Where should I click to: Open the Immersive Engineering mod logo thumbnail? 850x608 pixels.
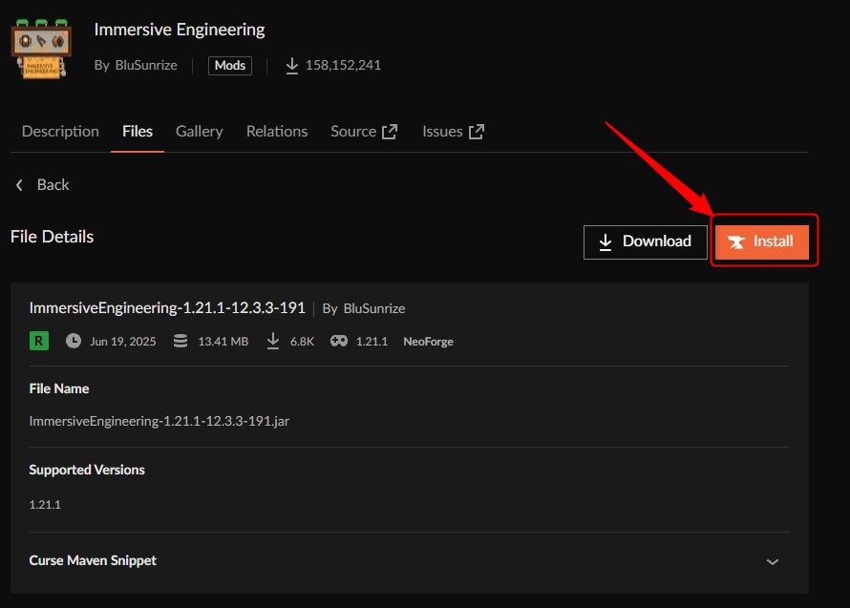(x=41, y=49)
